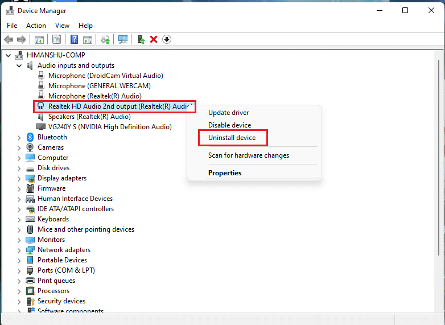Select Update driver in context menu

(228, 113)
